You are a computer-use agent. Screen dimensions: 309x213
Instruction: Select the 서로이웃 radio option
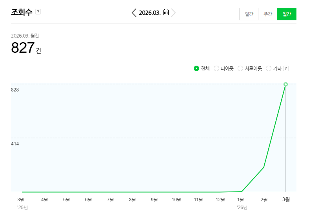tap(240, 68)
